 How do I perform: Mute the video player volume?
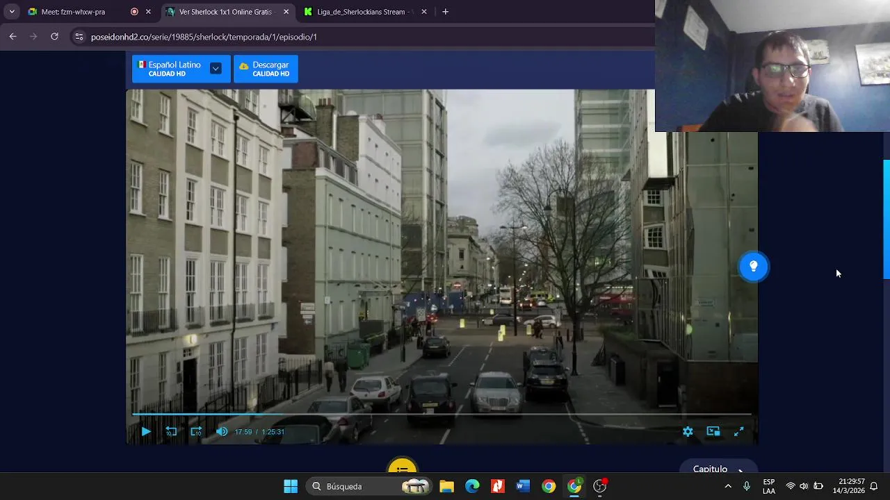pyautogui.click(x=222, y=431)
